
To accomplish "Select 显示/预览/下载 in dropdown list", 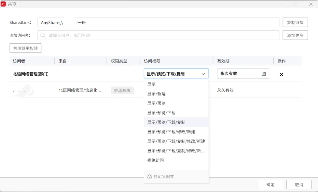I will (x=176, y=113).
